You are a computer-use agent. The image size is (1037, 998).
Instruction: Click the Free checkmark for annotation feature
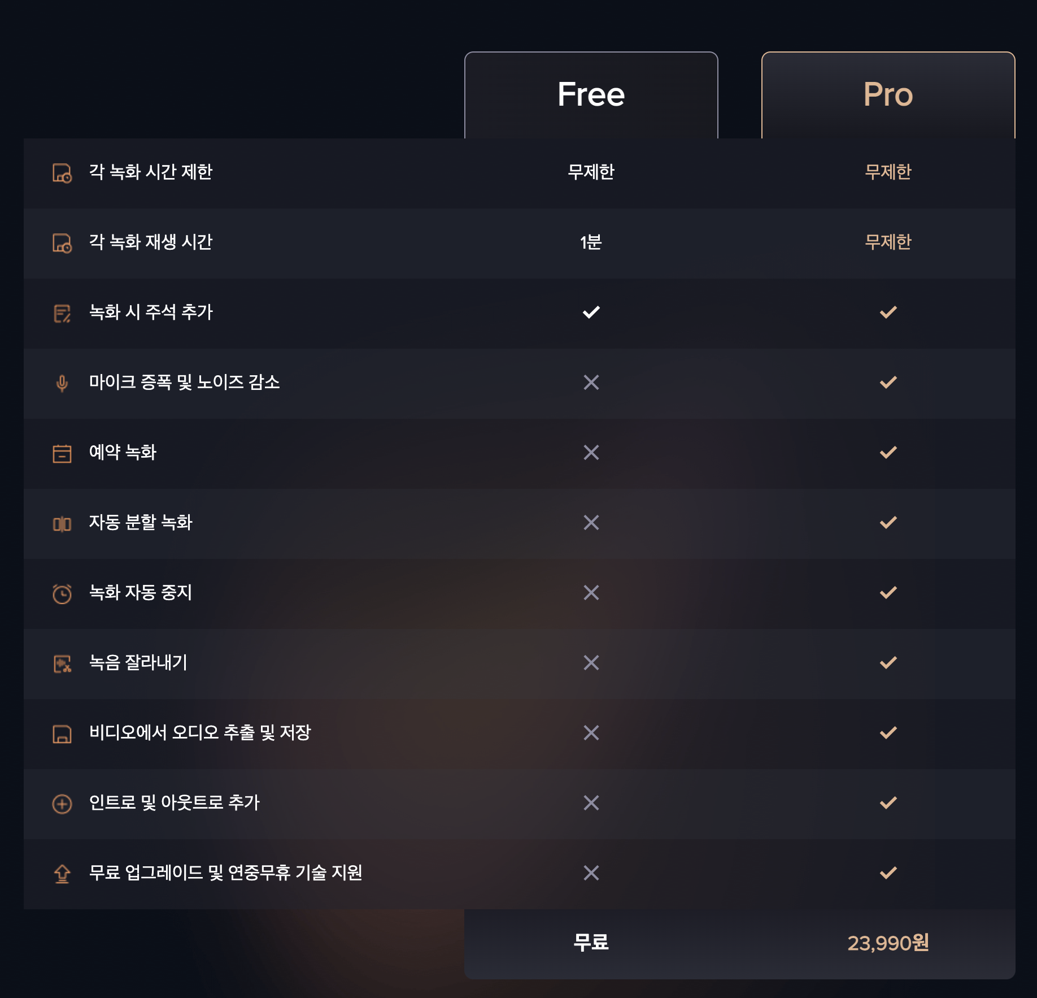tap(591, 312)
